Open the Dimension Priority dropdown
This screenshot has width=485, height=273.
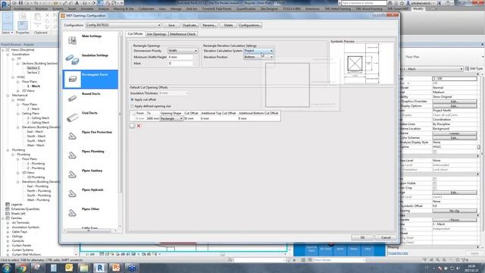tap(183, 51)
